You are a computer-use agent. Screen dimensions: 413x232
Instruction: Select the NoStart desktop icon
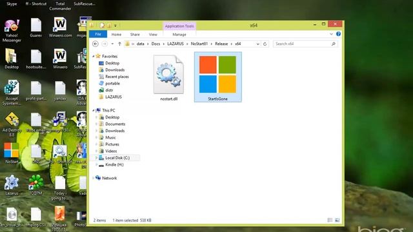[x=12, y=153]
